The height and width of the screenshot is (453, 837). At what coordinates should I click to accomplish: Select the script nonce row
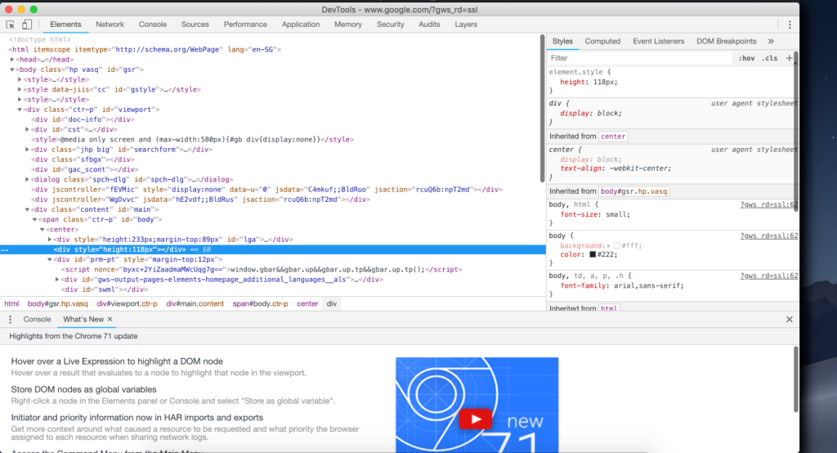coord(262,270)
